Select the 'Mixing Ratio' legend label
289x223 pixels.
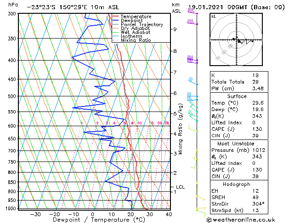pyautogui.click(x=136, y=40)
